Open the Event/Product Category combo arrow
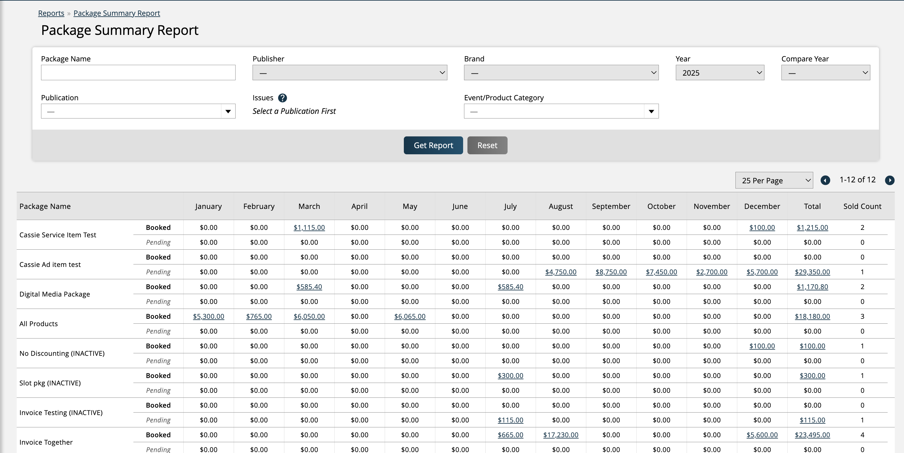This screenshot has height=453, width=904. (x=651, y=111)
